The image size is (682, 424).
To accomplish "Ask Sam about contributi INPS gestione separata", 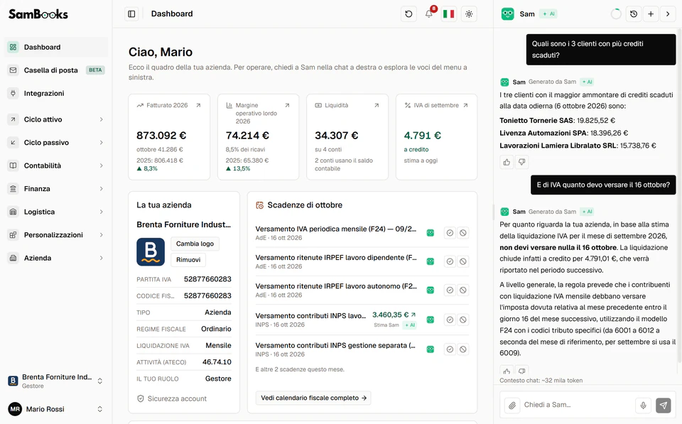I will tap(431, 349).
